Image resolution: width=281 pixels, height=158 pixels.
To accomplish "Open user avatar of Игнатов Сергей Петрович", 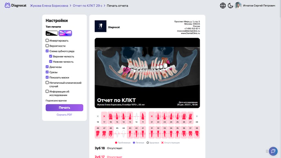I will (x=238, y=6).
